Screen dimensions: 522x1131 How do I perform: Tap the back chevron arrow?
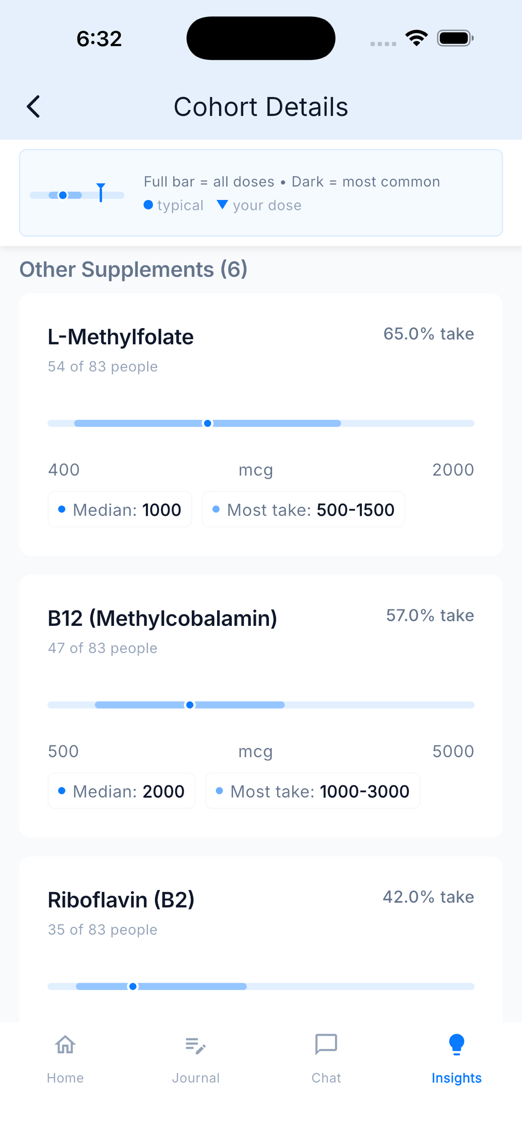coord(33,107)
